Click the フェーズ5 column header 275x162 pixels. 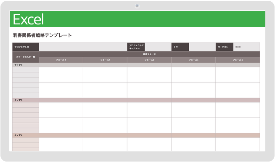(x=238, y=60)
